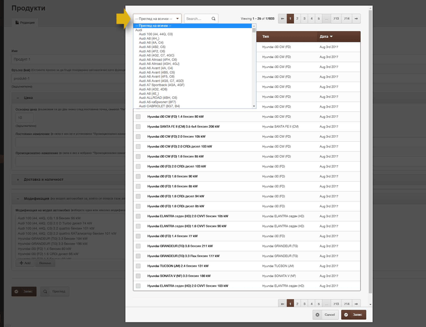
Task: Open the Редакция tab on the Продукти page
Action: tap(25, 22)
